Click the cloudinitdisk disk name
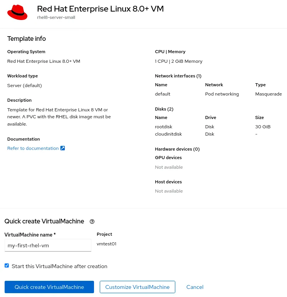 click(168, 134)
